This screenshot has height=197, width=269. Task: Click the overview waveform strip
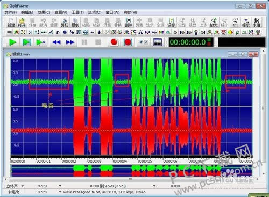tap(131, 171)
